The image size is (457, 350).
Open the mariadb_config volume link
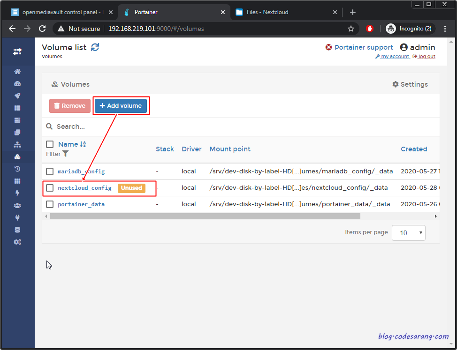81,171
